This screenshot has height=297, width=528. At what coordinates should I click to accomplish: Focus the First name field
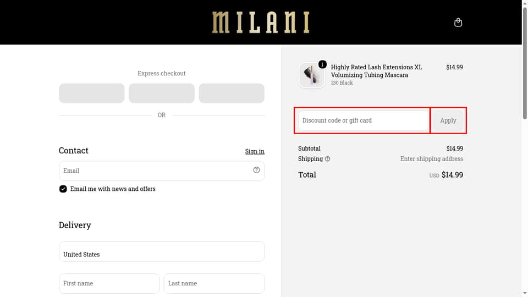[x=109, y=284]
